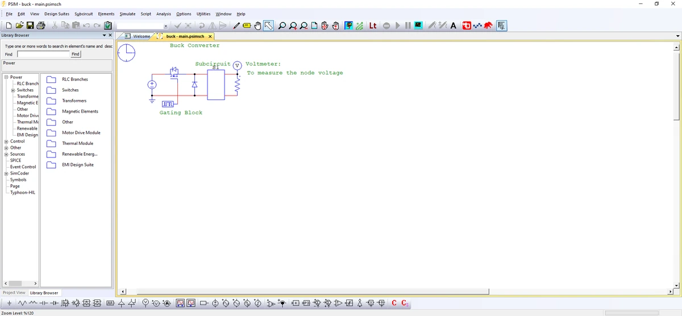Open the Simview waveform display
682x316 pixels.
(x=418, y=26)
